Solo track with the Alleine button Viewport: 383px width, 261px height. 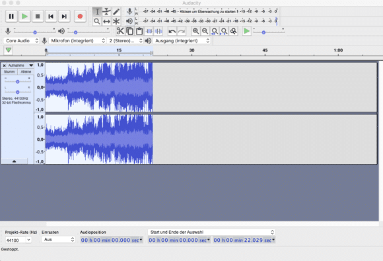coord(26,71)
